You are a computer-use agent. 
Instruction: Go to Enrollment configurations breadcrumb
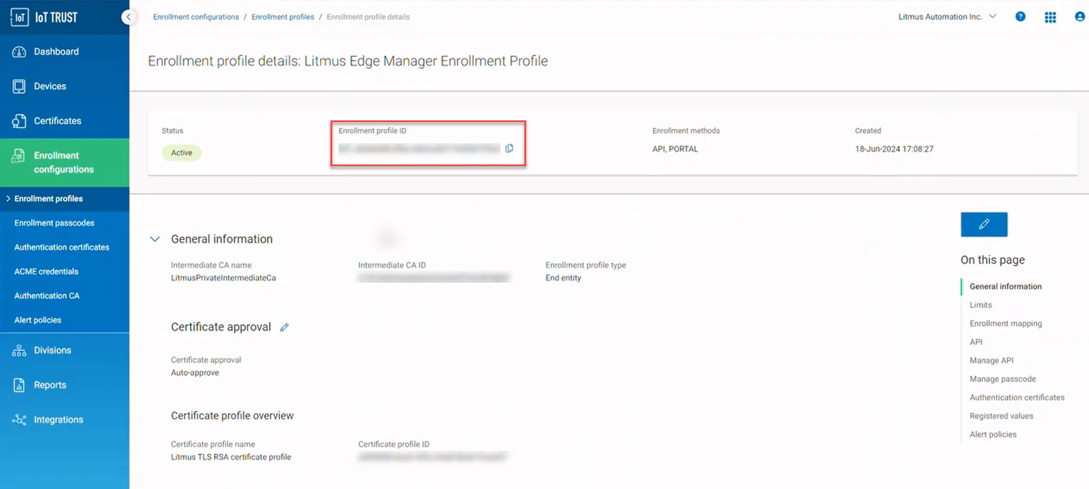(x=196, y=17)
